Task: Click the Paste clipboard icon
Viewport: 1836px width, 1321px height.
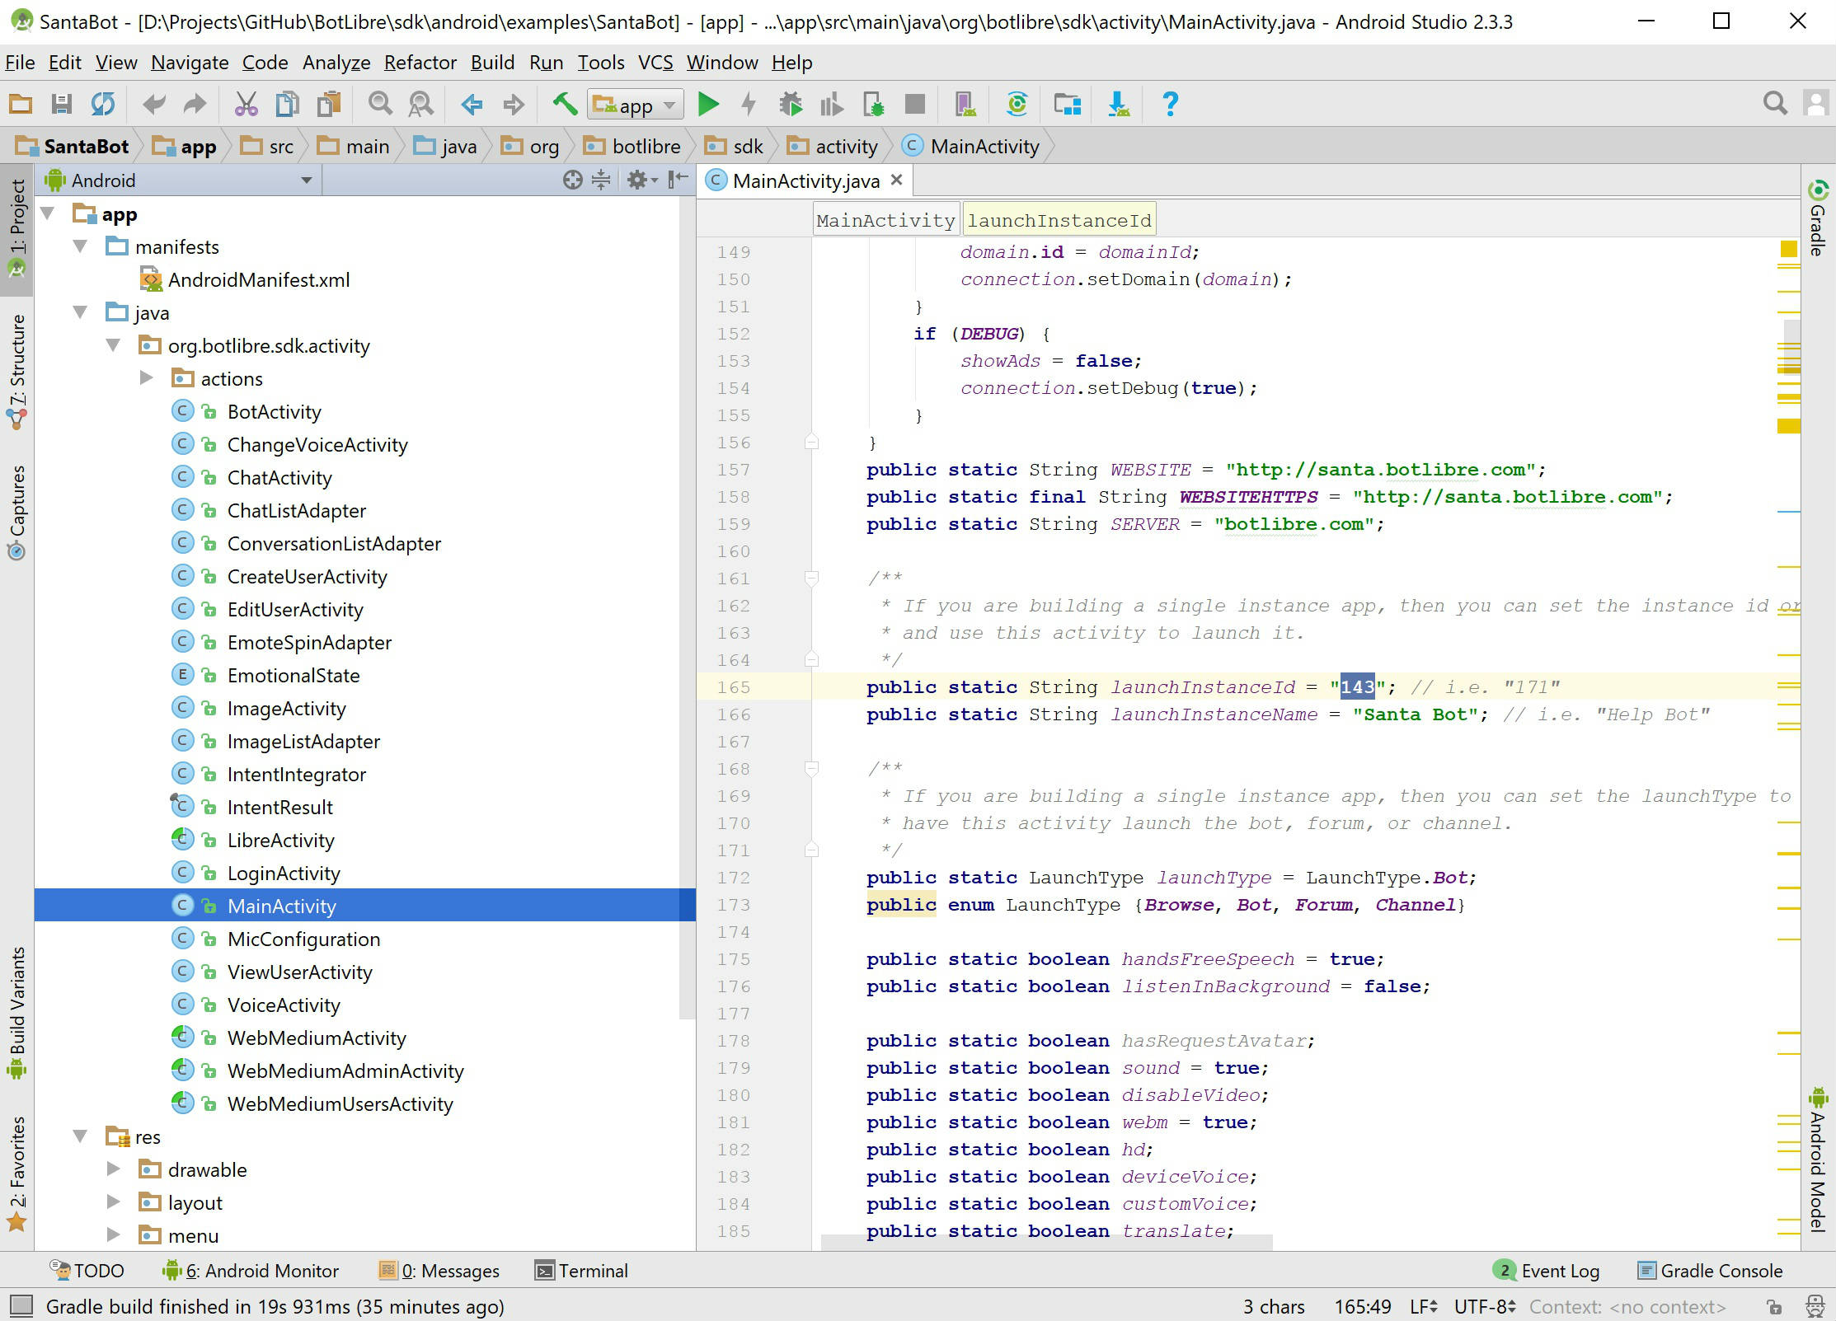Action: click(330, 104)
